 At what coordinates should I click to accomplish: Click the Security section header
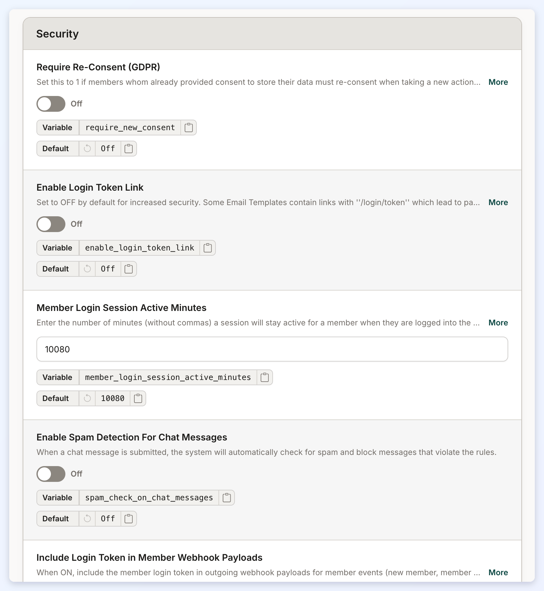click(272, 34)
